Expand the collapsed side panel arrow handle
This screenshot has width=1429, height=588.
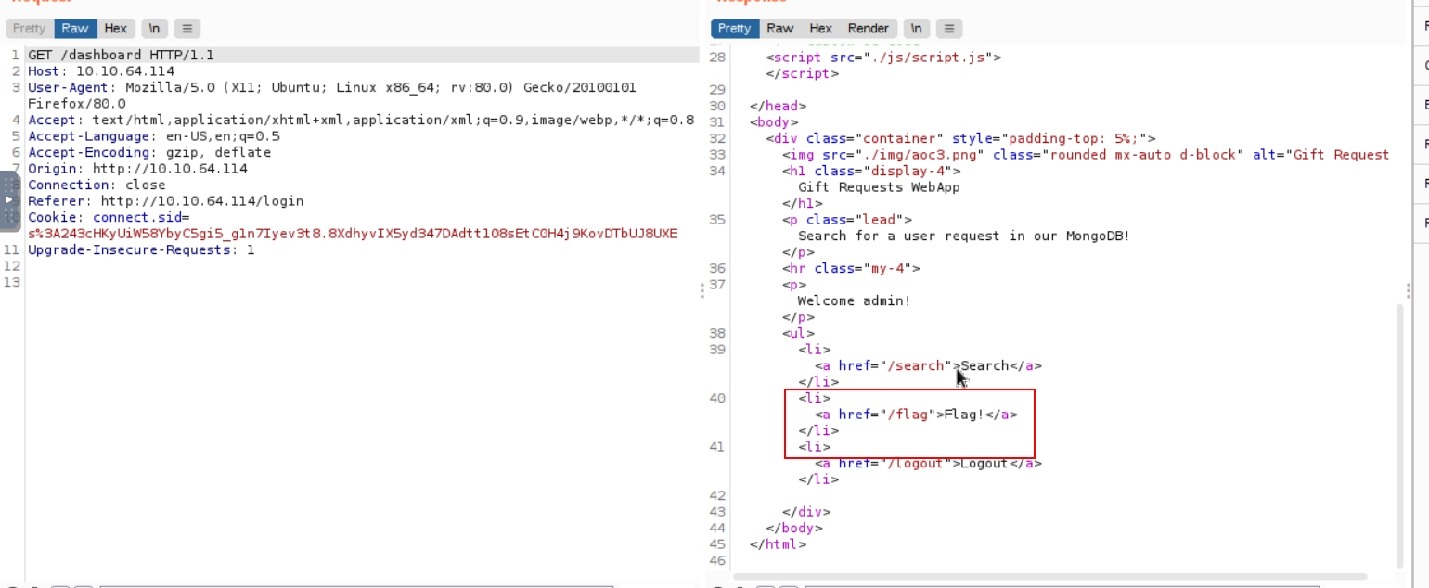point(9,199)
